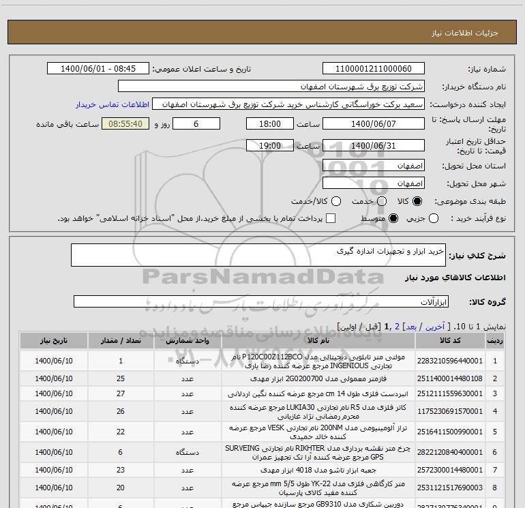Image resolution: width=525 pixels, height=508 pixels.
Task: Click the remaining time countdown 08:55:40
Action: [125, 123]
